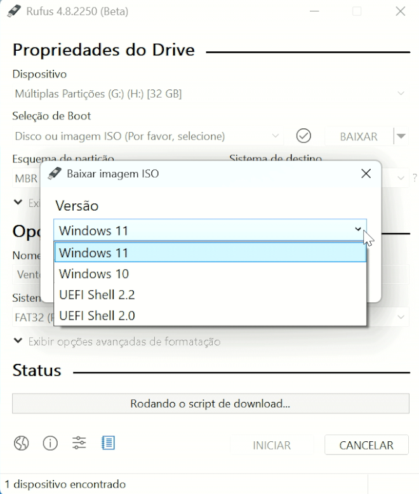
Task: Select Windows 11 in the version list
Action: pos(210,253)
